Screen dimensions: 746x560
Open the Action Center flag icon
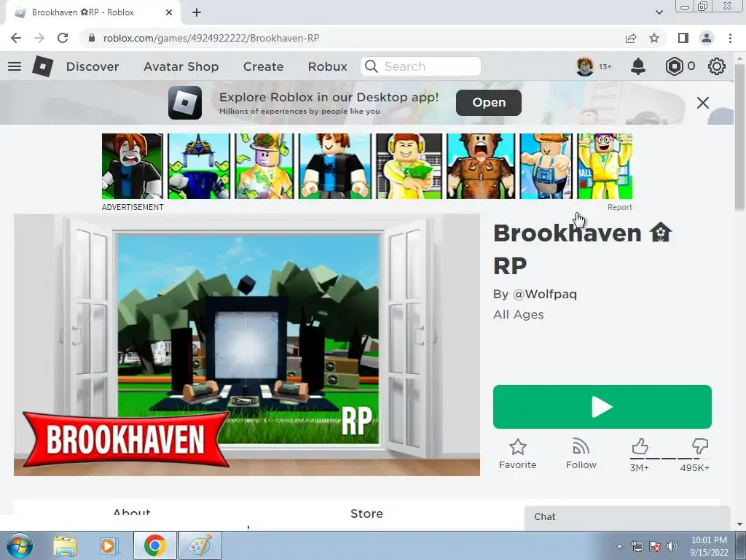pyautogui.click(x=655, y=546)
